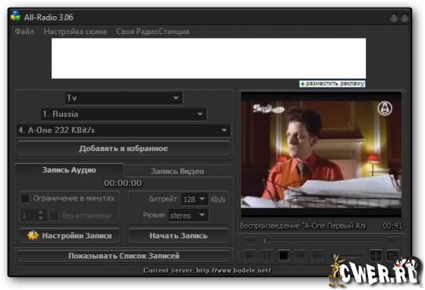
Task: Click the fast-forward button right of seek bar
Action: click(x=392, y=240)
